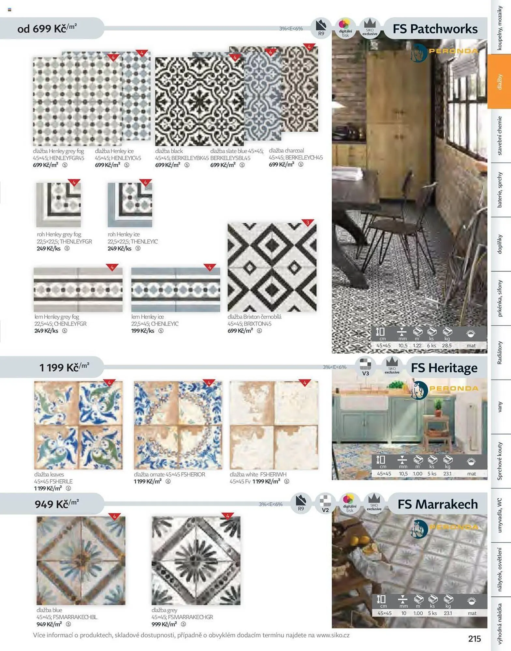Open the koupelny, mozaiky side tab

(x=499, y=27)
